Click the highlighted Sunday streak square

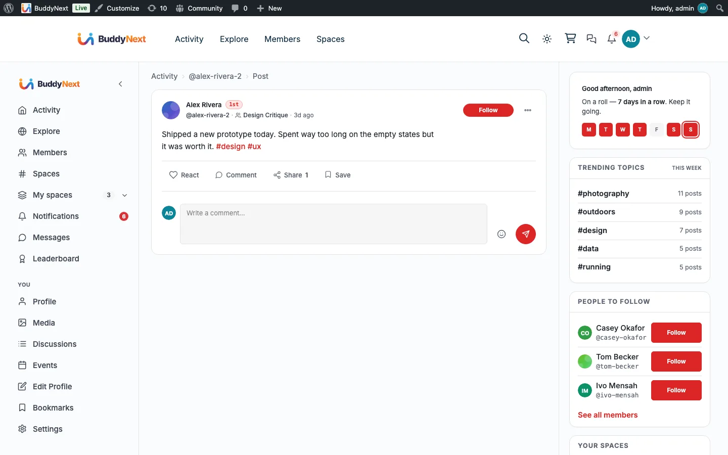click(x=691, y=129)
